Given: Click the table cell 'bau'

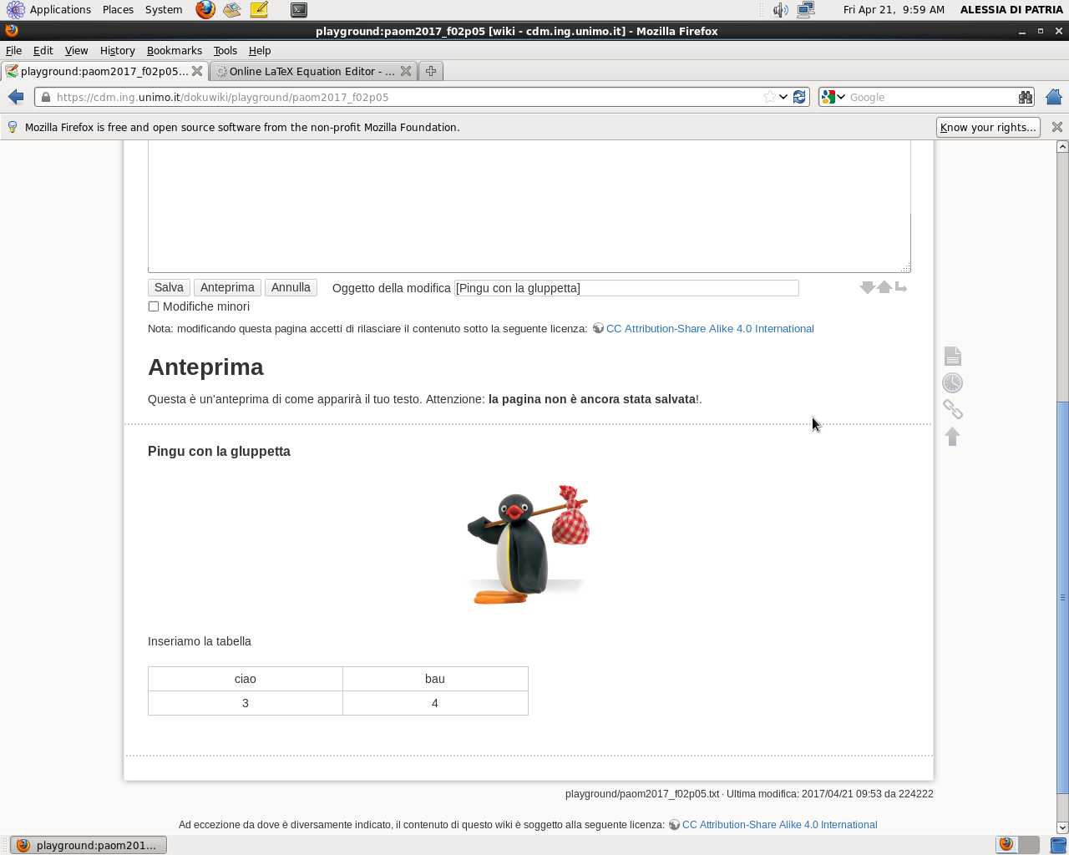Looking at the screenshot, I should point(435,679).
